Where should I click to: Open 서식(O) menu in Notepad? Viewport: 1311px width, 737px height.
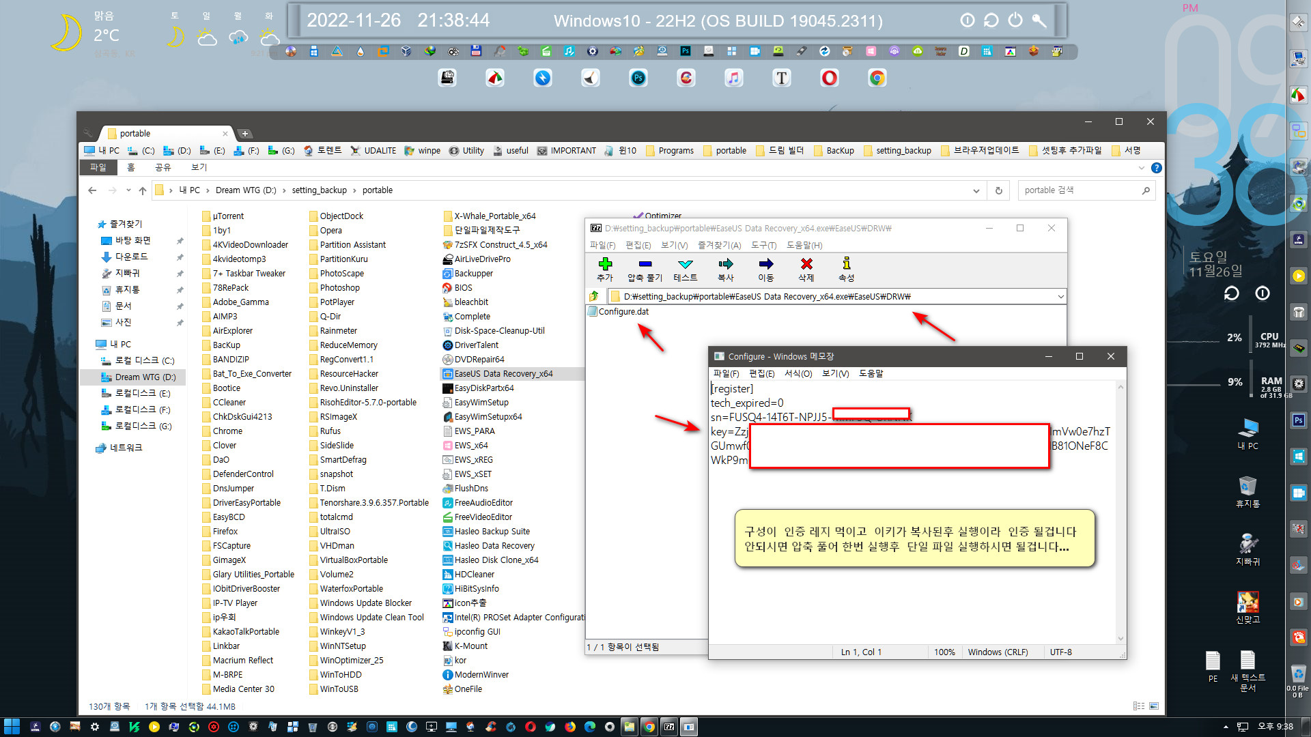click(x=798, y=373)
